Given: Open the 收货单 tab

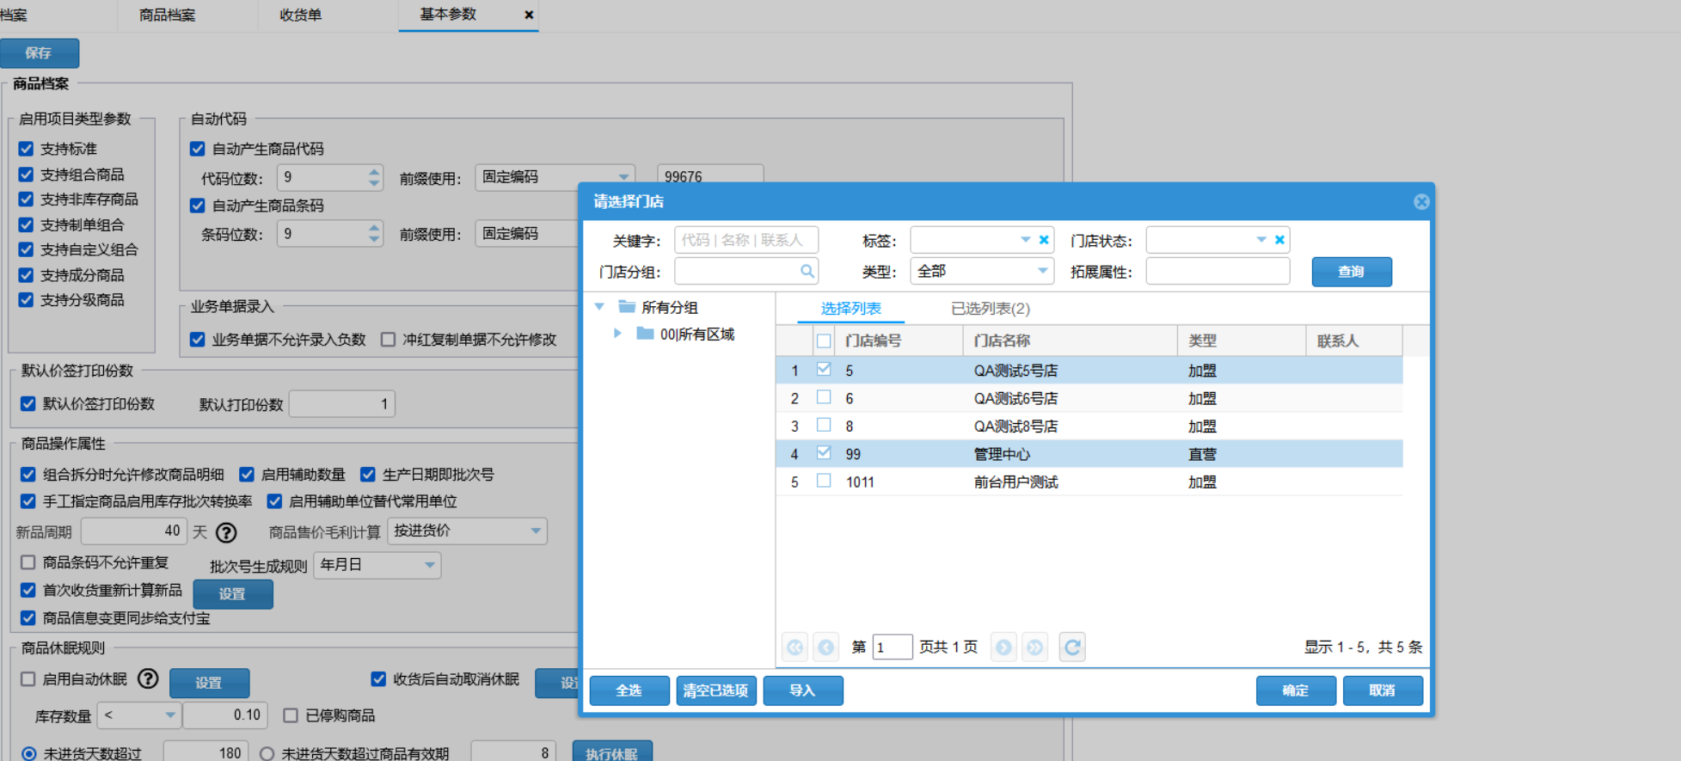Looking at the screenshot, I should (x=300, y=15).
